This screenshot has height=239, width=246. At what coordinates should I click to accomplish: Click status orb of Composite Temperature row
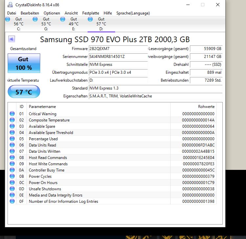coord(12,120)
